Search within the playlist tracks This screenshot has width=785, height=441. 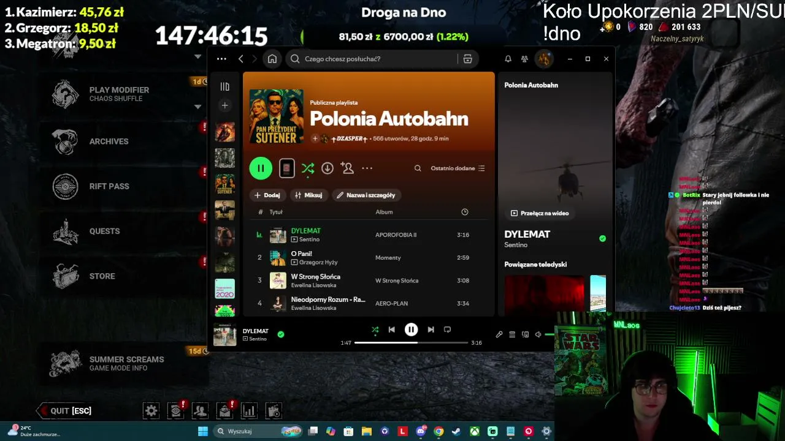(x=418, y=168)
